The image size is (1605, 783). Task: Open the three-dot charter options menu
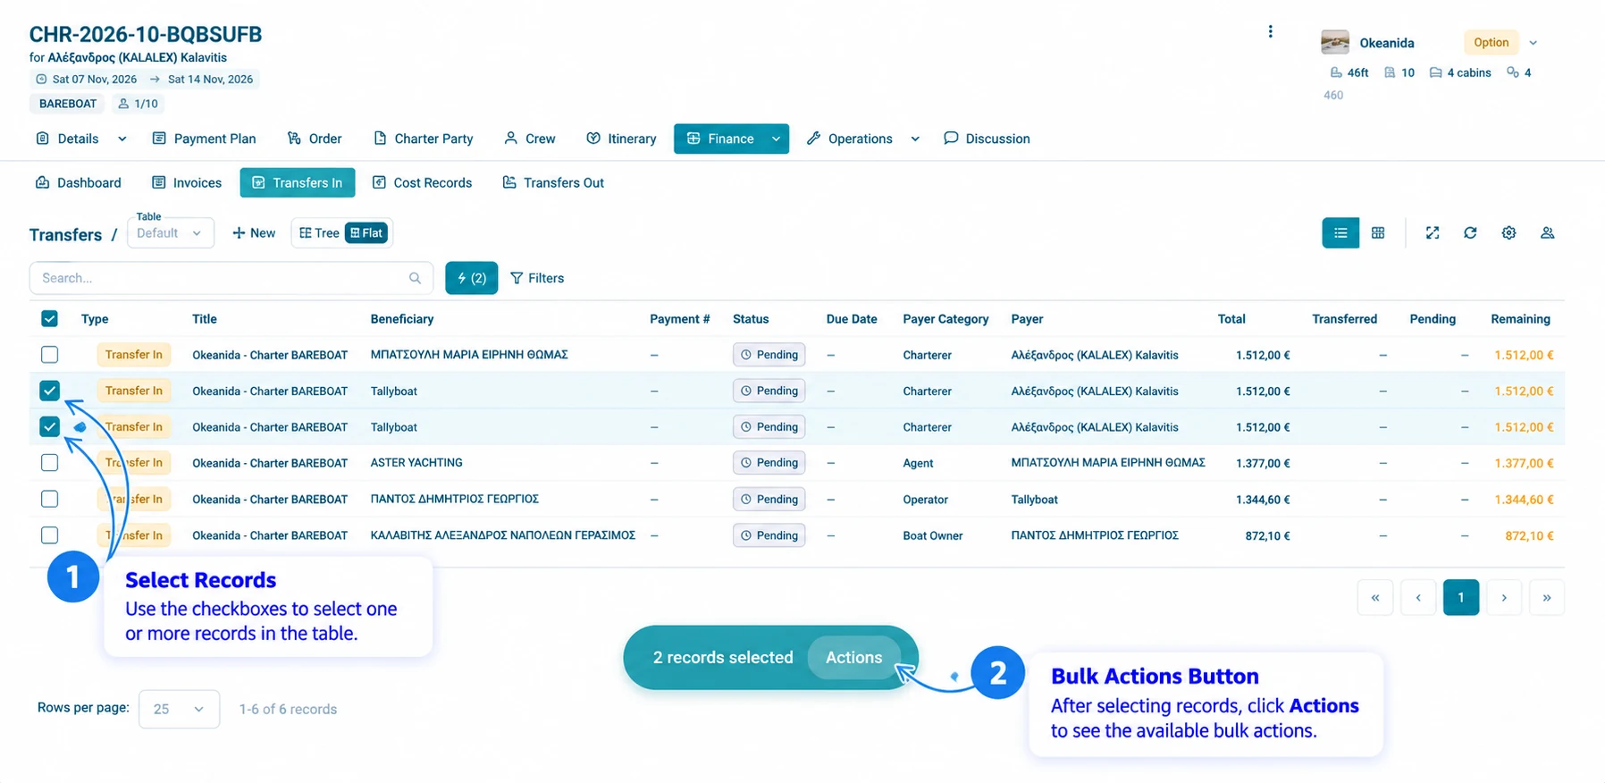coord(1270,32)
